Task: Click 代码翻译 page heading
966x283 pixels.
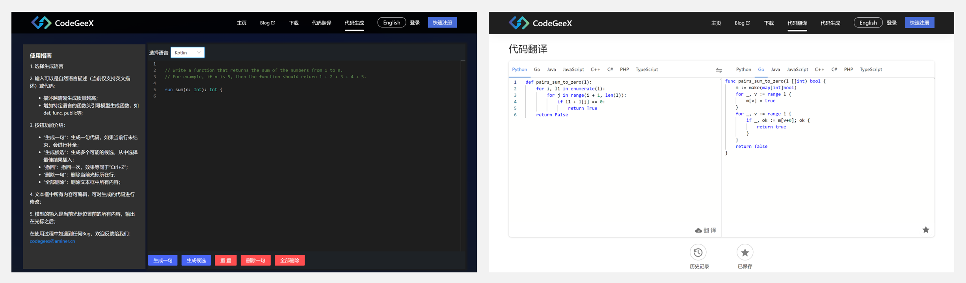Action: point(528,49)
